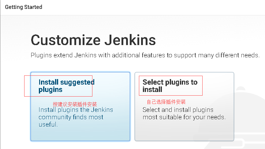Image resolution: width=265 pixels, height=149 pixels.
Task: Click empty space at bottom of gray card
Action: pos(184,132)
